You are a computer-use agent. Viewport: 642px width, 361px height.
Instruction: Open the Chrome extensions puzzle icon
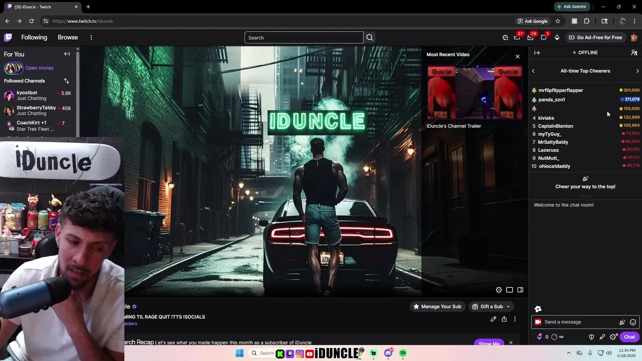(587, 21)
